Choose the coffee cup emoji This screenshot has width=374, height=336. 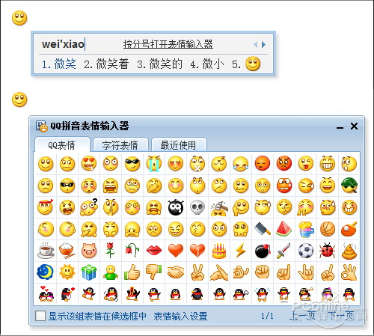[46, 251]
